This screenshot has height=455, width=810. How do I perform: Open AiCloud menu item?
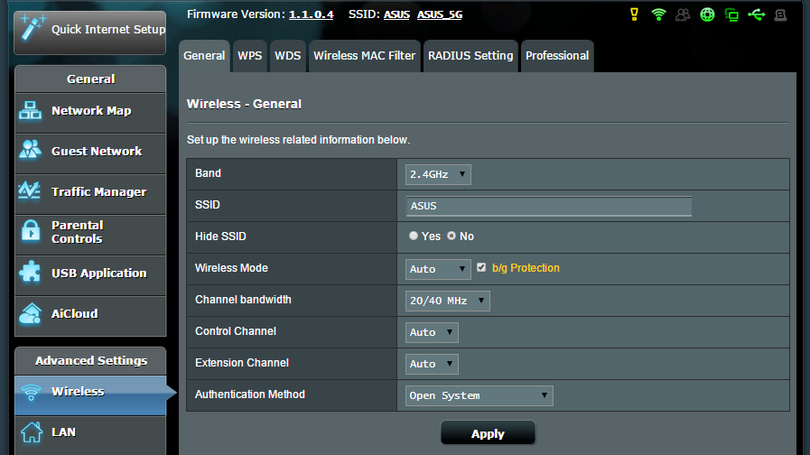(x=90, y=316)
